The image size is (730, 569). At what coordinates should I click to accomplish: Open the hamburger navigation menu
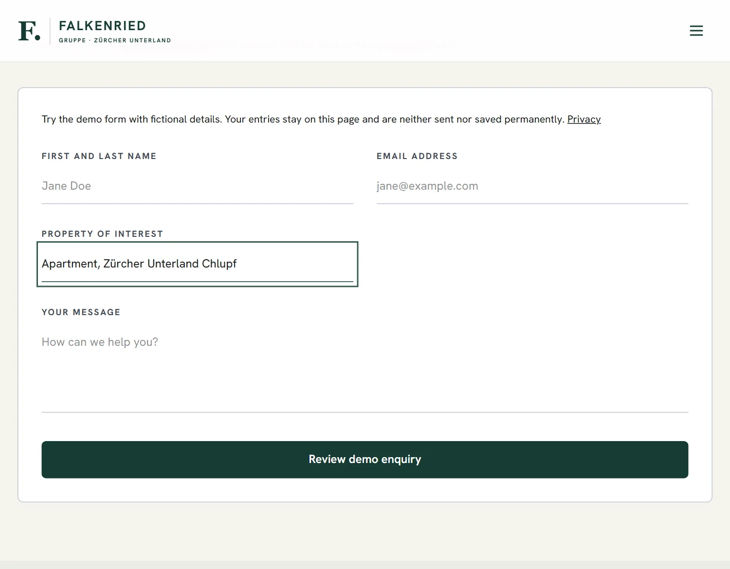click(x=696, y=31)
